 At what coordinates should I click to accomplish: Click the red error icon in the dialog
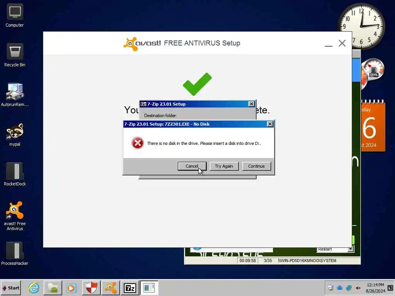tap(138, 143)
